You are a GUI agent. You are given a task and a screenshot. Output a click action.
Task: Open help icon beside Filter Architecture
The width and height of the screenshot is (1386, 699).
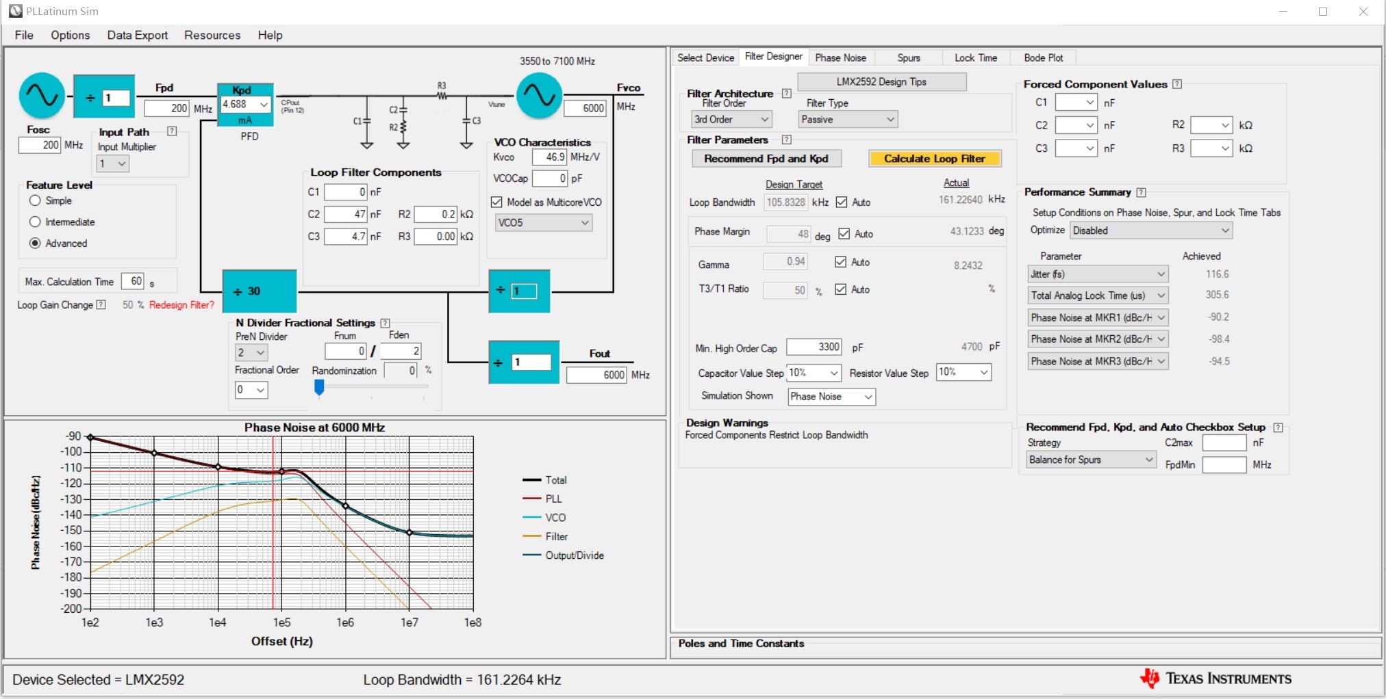[787, 94]
